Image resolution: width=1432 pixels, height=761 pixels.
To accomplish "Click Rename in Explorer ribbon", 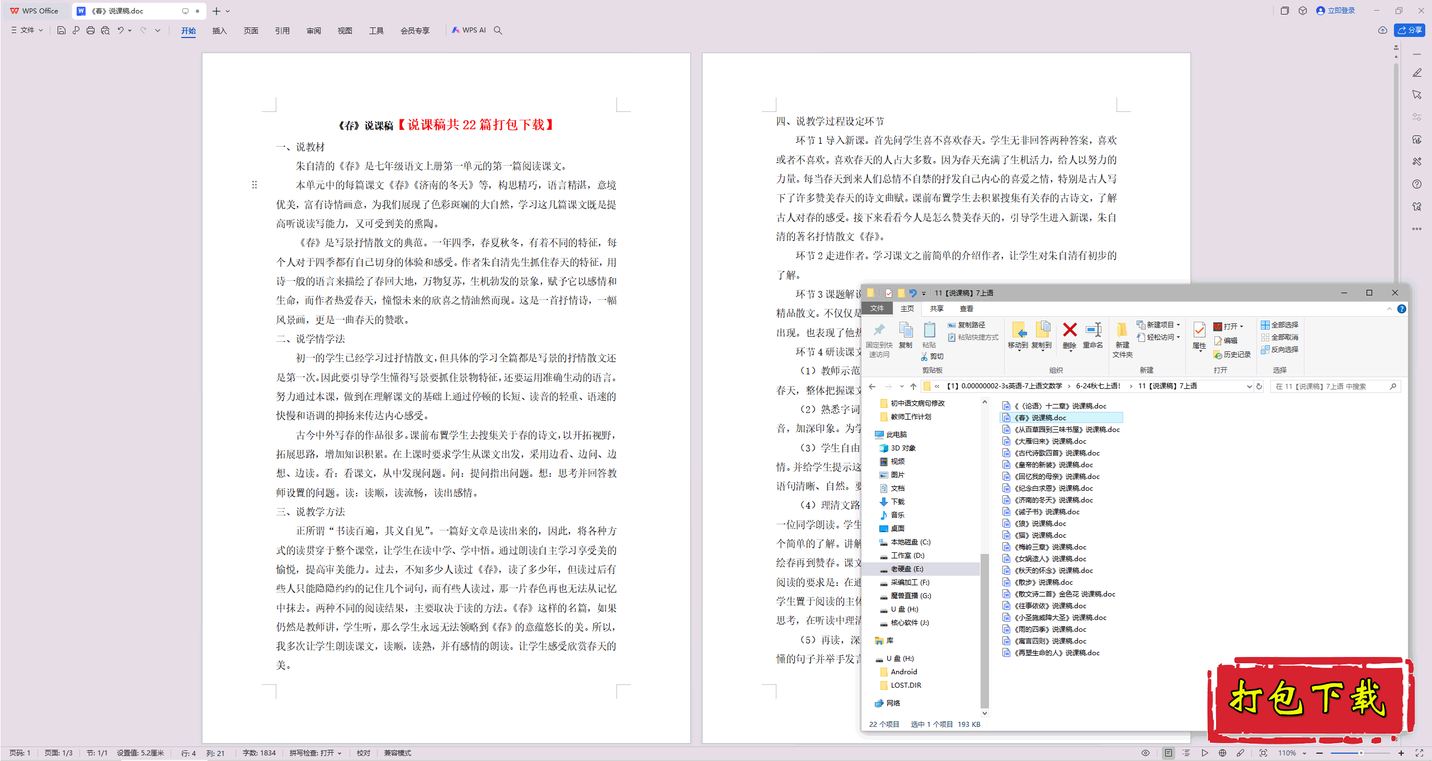I will (x=1093, y=335).
